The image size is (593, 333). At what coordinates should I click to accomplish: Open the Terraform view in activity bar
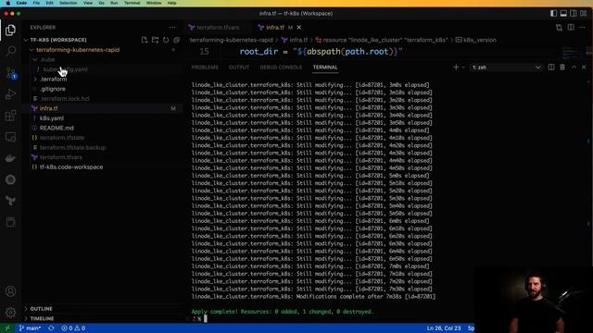tap(10, 201)
